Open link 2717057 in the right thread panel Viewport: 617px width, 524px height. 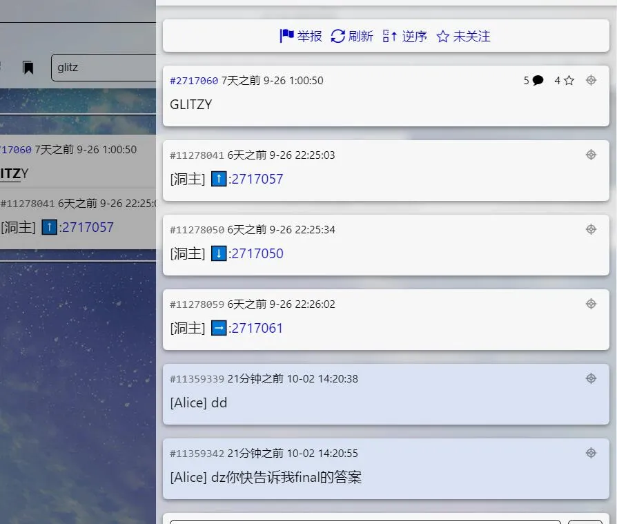point(257,179)
